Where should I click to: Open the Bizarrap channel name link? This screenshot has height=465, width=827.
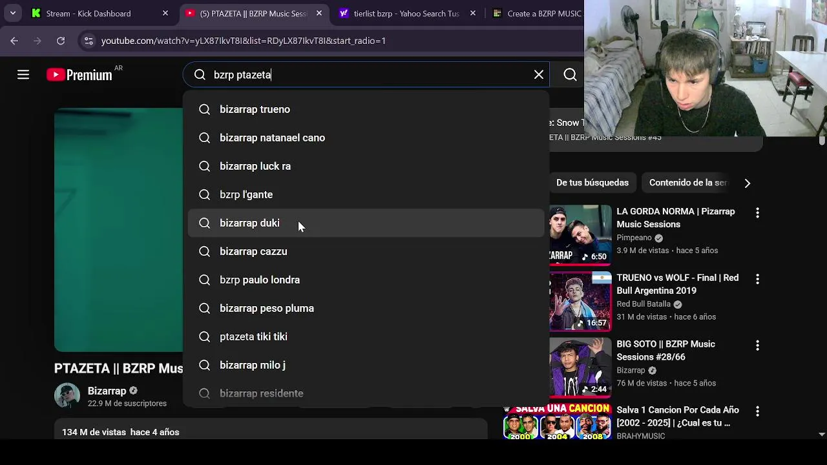pos(107,391)
